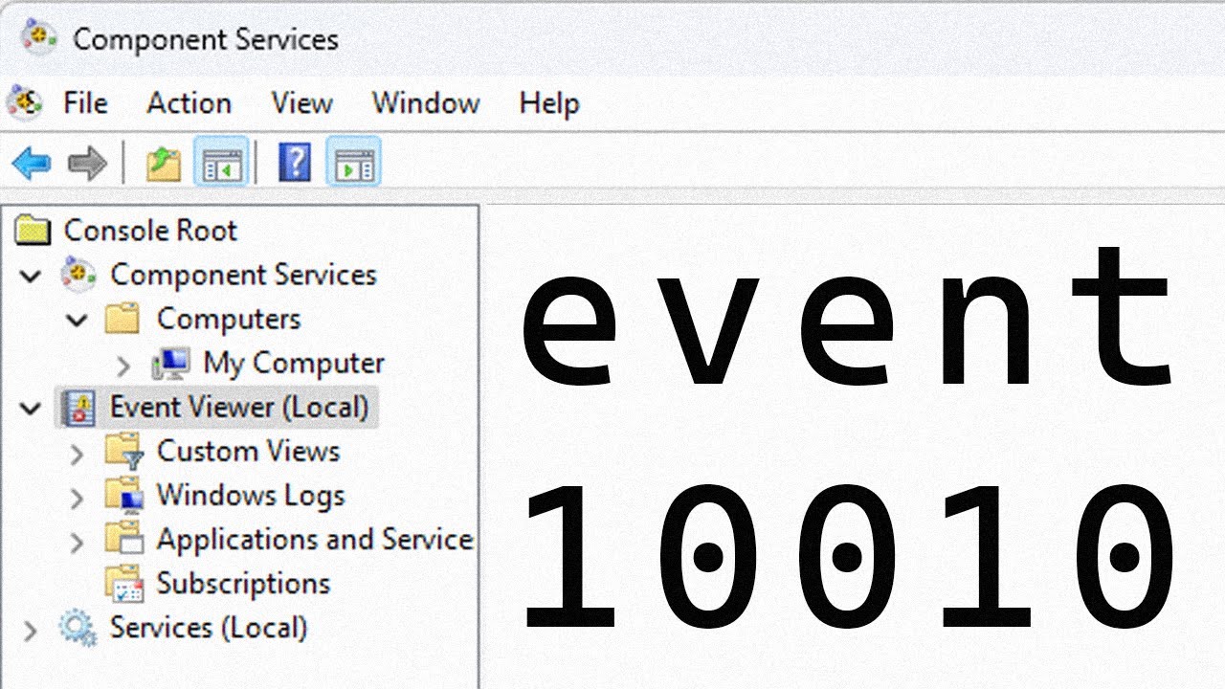Select the Event Viewer (Local) label

[x=239, y=408]
